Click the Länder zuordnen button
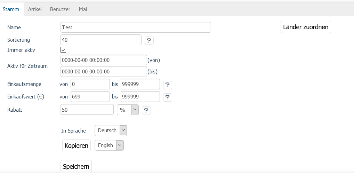Viewport: 354px width, 175px height. coord(306,27)
